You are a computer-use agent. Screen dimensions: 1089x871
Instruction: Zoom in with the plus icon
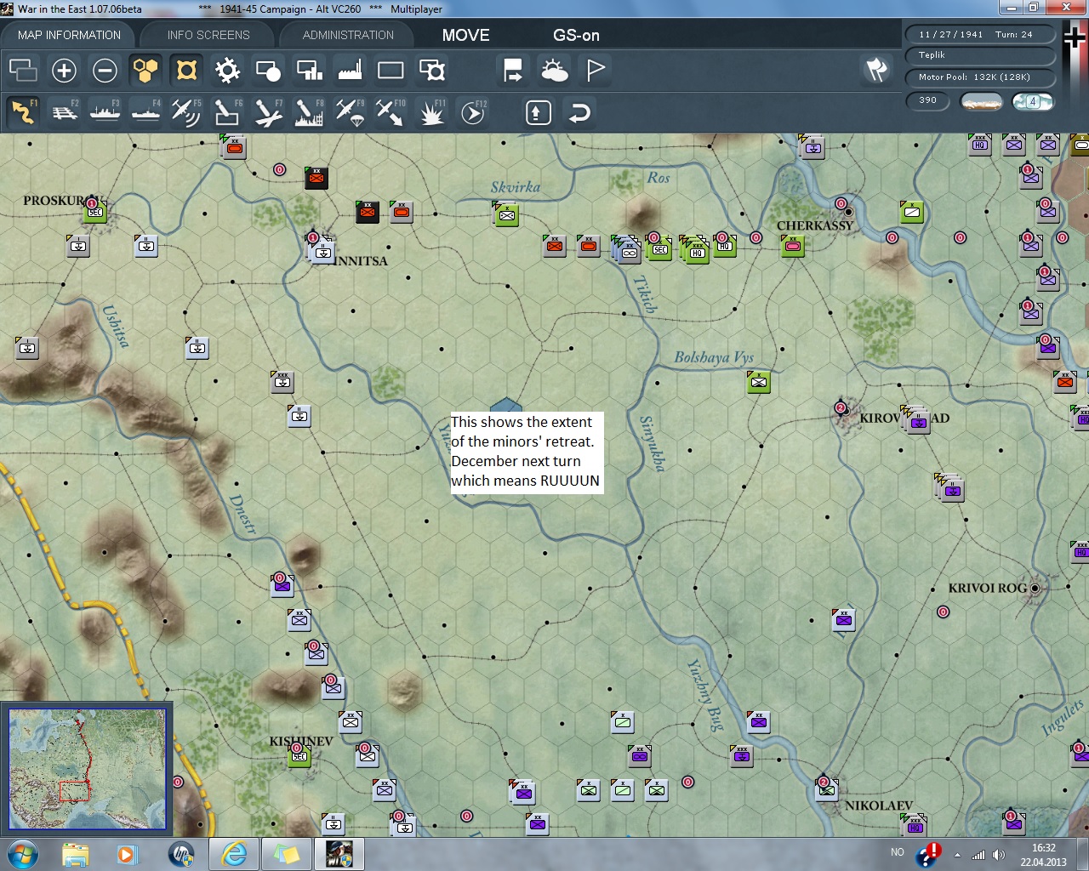tap(64, 71)
